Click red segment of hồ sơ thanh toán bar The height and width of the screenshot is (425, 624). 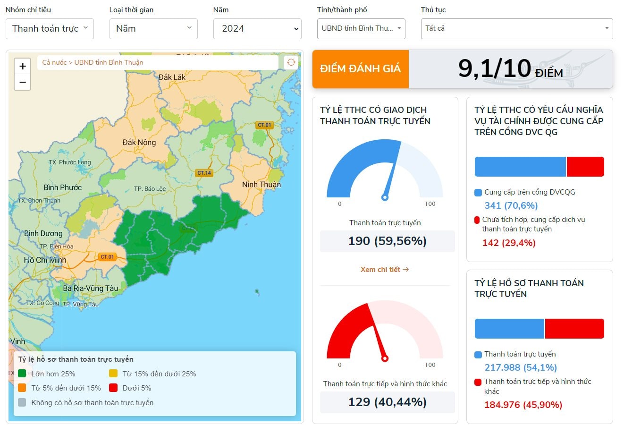574,329
